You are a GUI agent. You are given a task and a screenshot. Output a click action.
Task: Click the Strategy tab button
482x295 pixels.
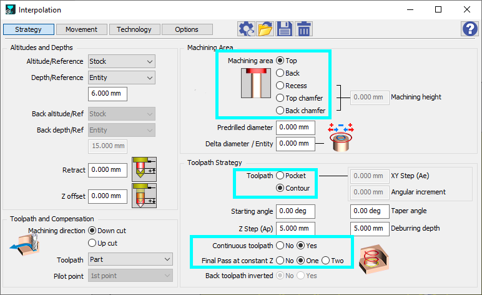(x=28, y=29)
